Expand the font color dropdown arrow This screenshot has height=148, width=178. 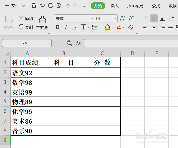pos(124,27)
